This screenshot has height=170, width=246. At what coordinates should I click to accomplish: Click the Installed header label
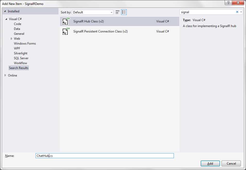13,11
